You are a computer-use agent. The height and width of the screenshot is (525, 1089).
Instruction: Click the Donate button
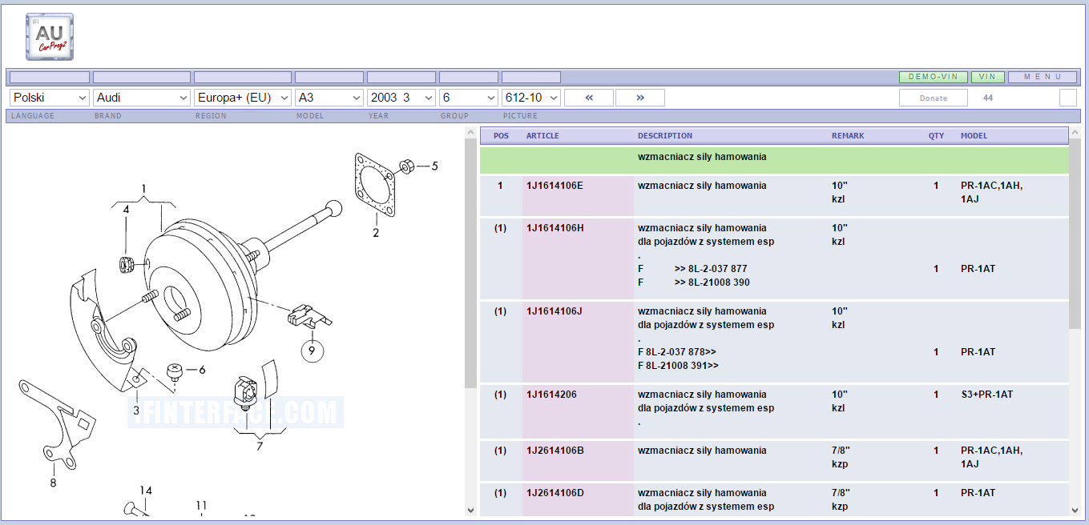(x=934, y=98)
